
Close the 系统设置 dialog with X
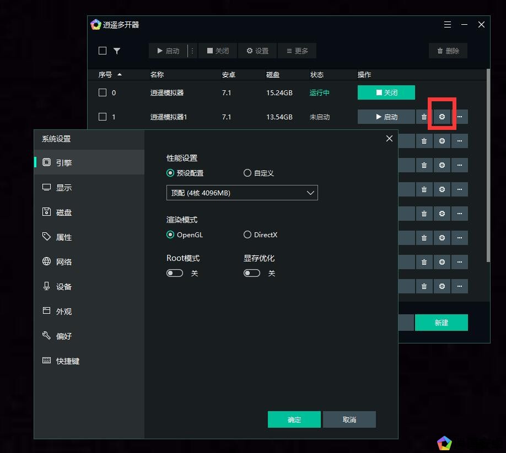[x=389, y=139]
